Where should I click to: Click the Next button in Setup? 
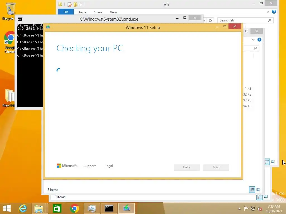(x=216, y=167)
